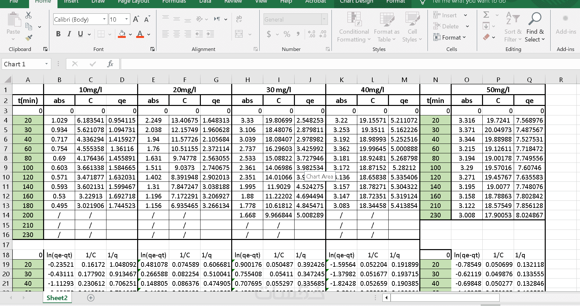Toggle Underline formatting
This screenshot has width=580, height=306.
pyautogui.click(x=80, y=34)
